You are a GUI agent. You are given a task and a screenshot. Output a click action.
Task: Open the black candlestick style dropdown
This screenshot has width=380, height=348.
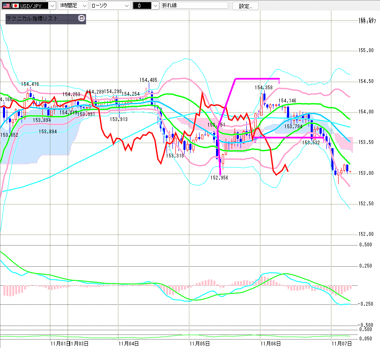point(155,6)
